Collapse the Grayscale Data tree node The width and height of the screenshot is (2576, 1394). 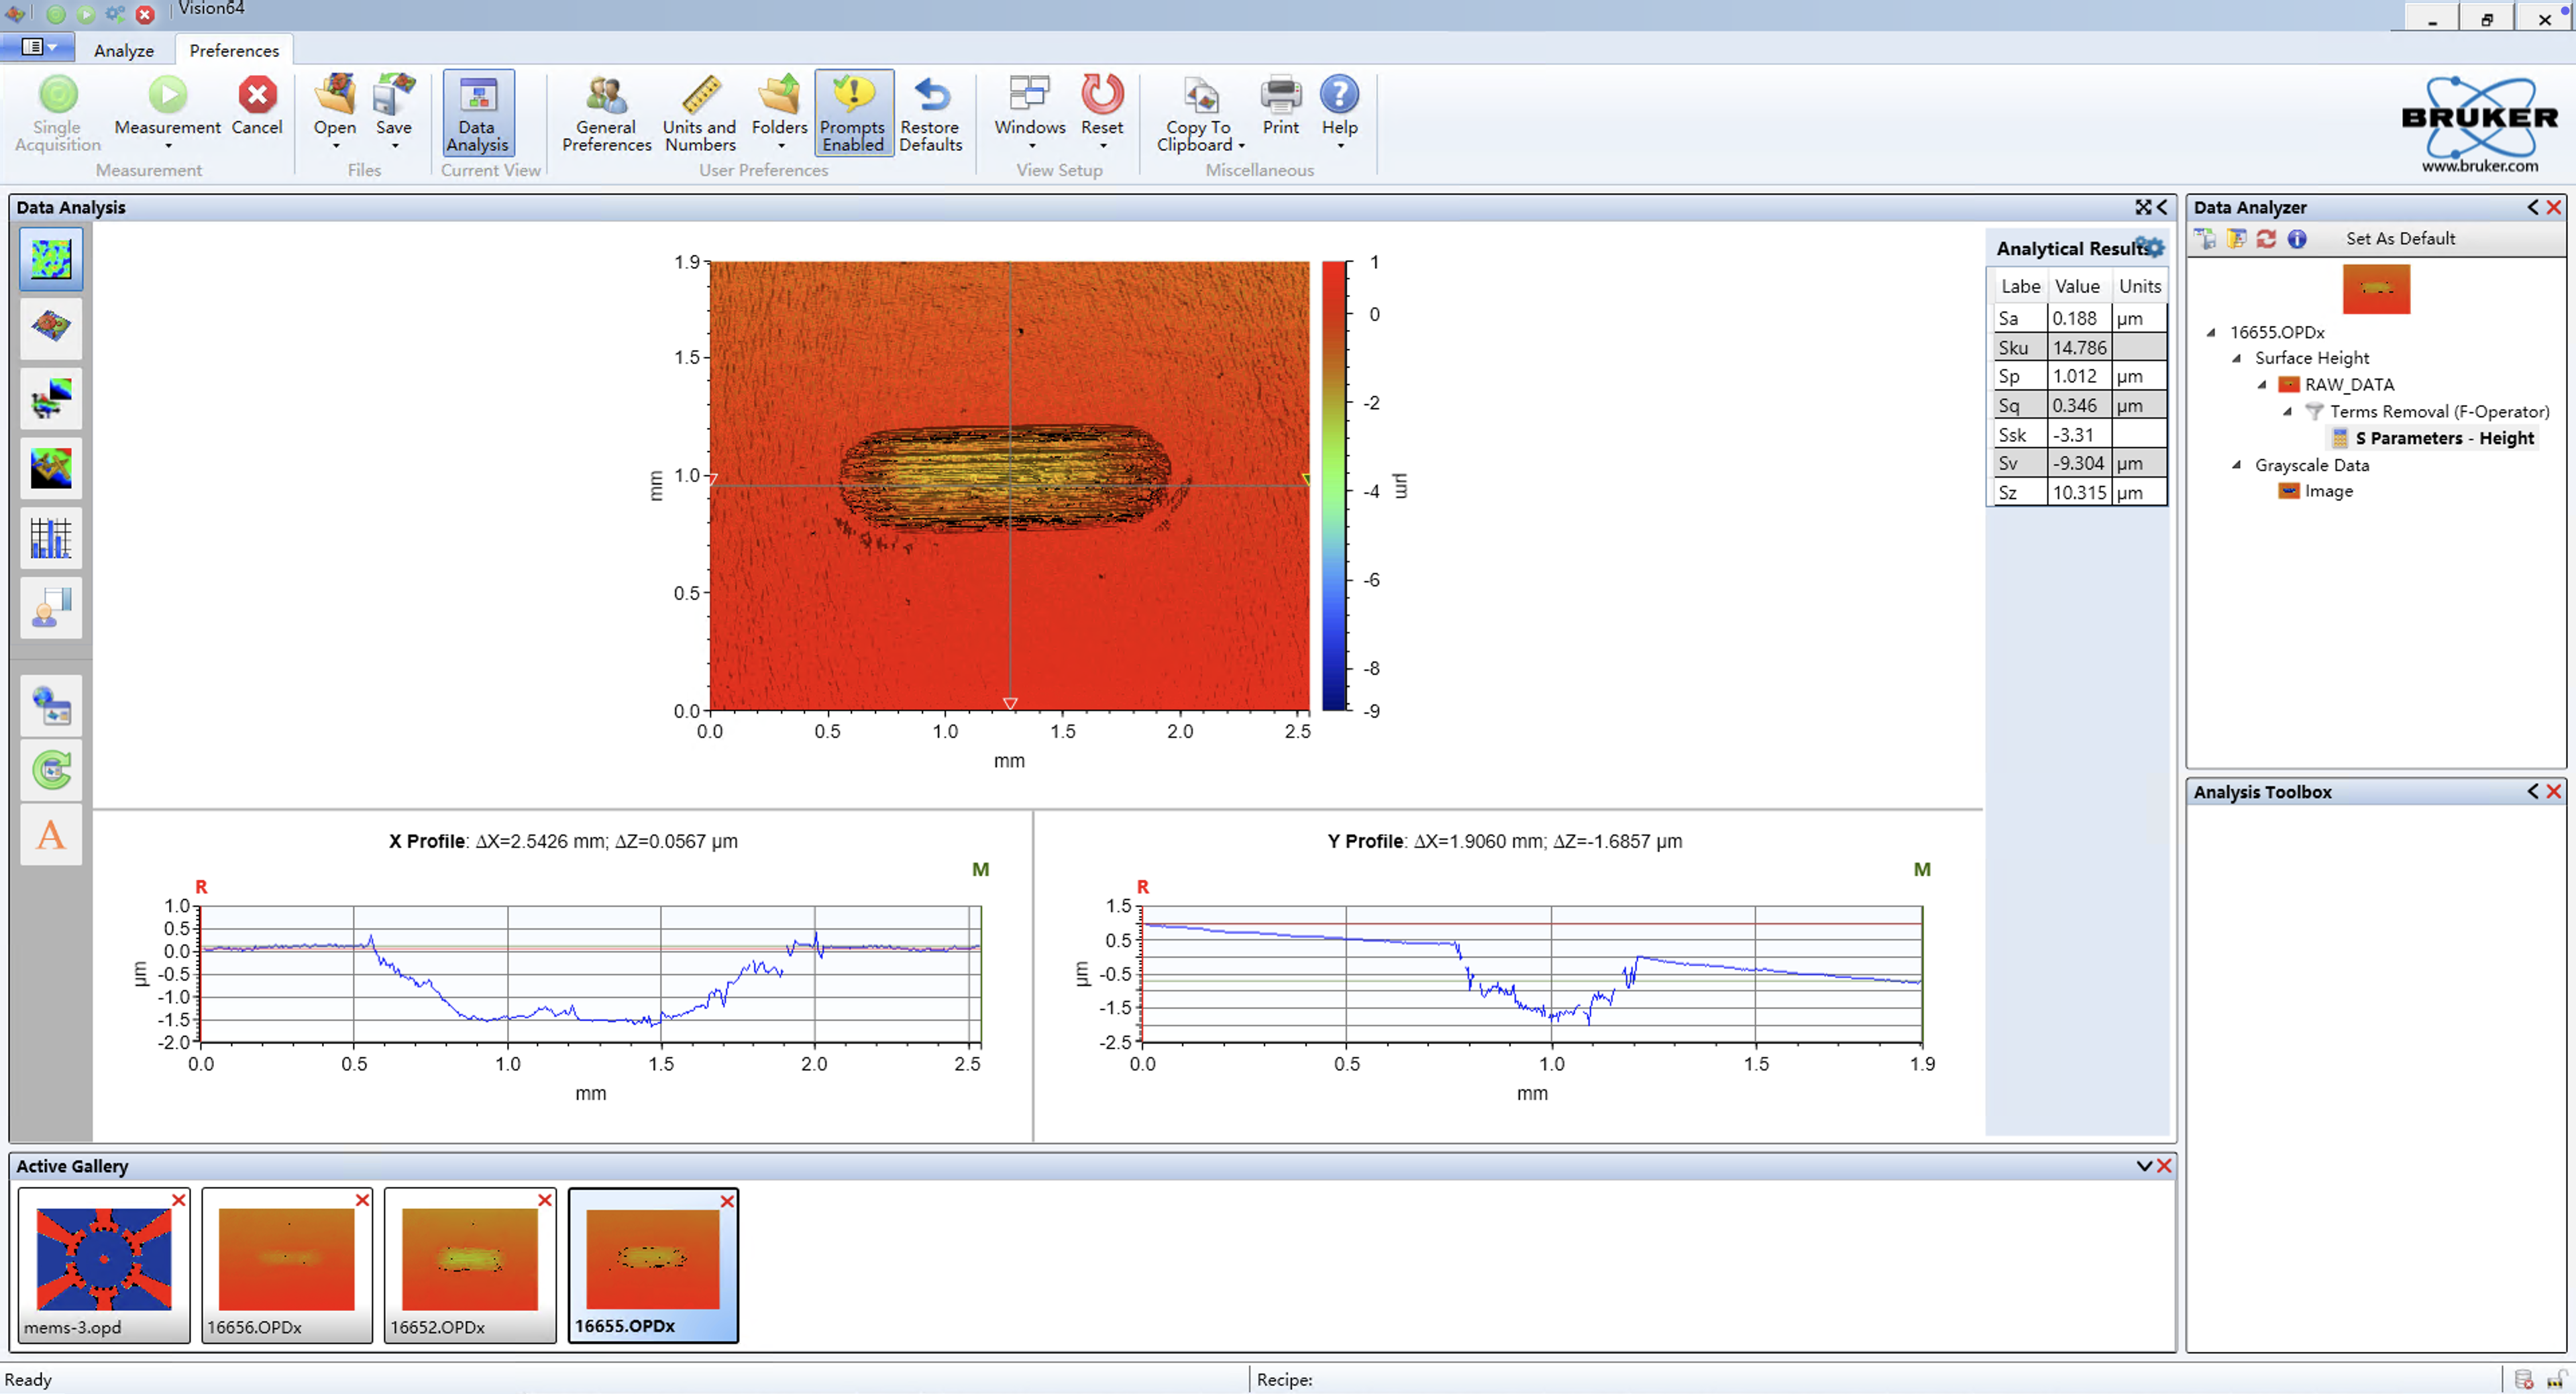point(2237,465)
